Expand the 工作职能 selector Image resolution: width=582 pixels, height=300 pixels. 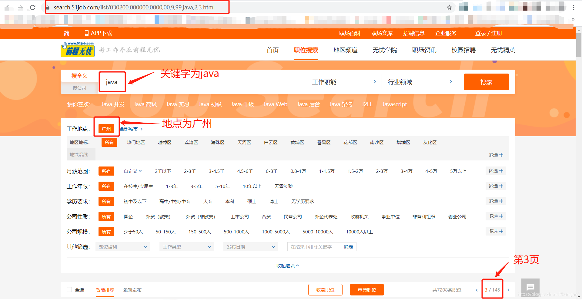[344, 82]
